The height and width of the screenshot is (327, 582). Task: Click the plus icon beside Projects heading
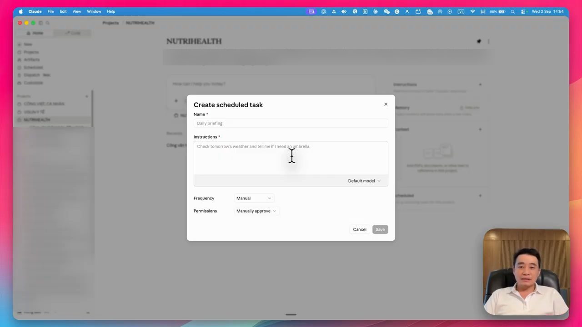[x=87, y=96]
